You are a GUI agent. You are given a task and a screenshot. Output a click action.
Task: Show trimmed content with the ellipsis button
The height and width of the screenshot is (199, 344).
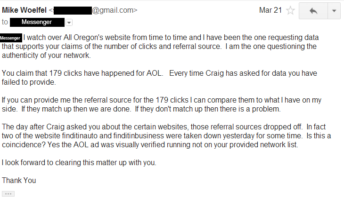pyautogui.click(x=8, y=194)
